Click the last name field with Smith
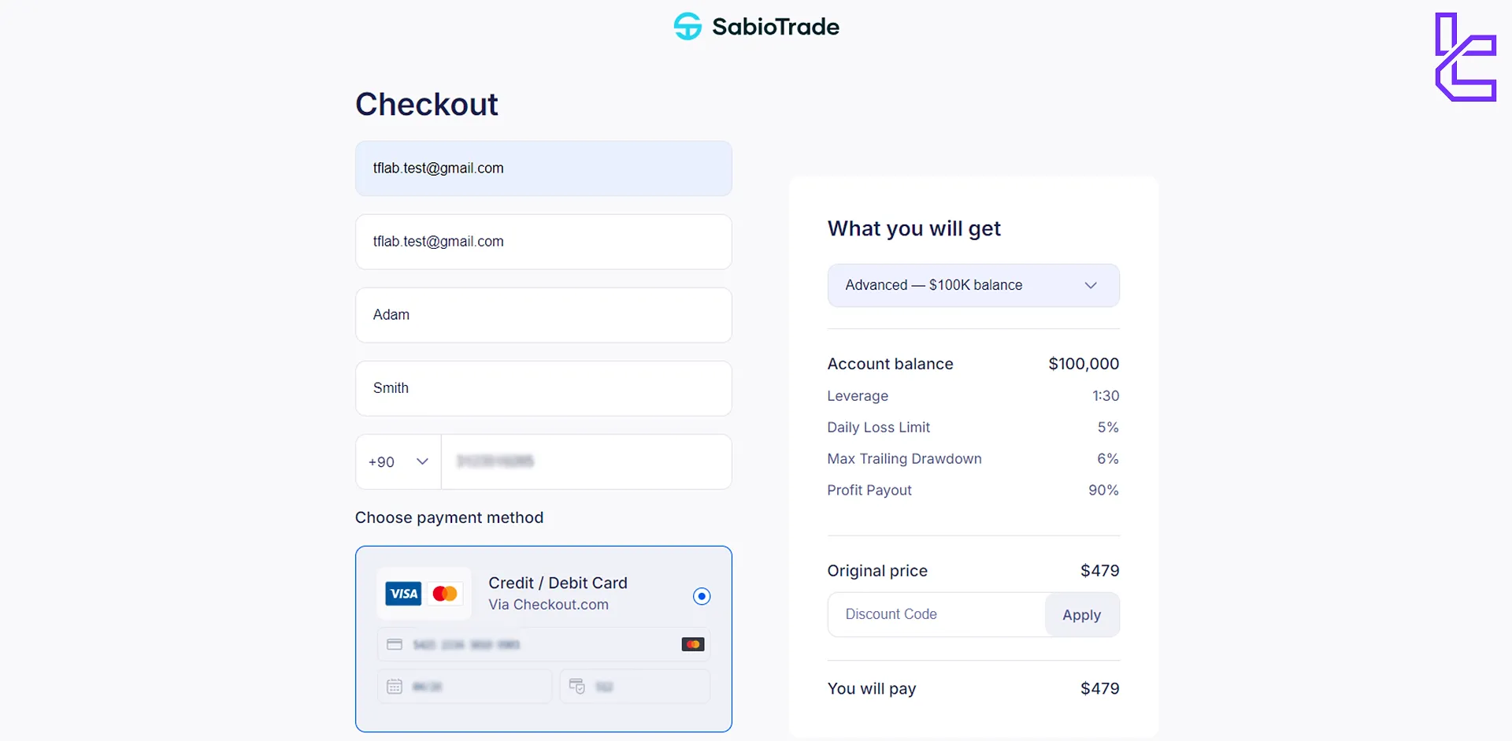Image resolution: width=1512 pixels, height=741 pixels. (543, 388)
